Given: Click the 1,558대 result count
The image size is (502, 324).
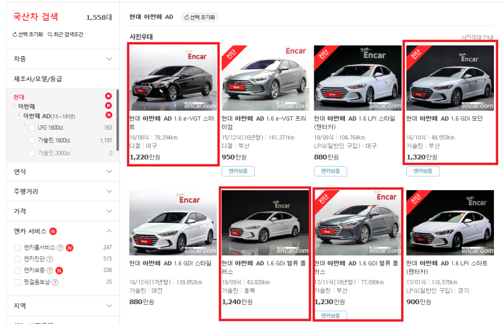Looking at the screenshot, I should (99, 18).
